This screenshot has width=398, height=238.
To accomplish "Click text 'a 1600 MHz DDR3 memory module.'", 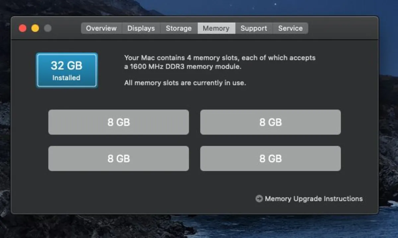I will pos(183,67).
